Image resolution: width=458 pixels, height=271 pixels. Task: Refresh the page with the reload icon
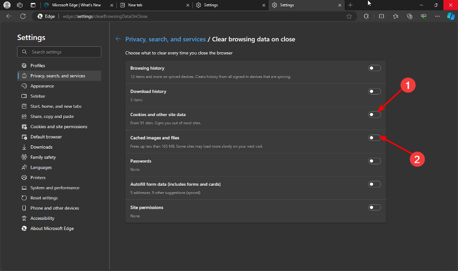(x=23, y=17)
